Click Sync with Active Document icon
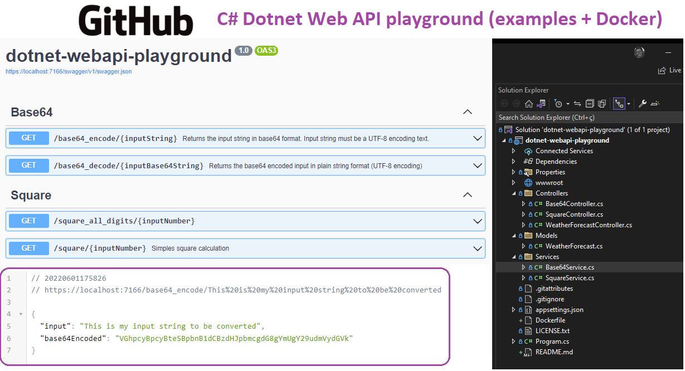The width and height of the screenshot is (685, 371). [x=577, y=104]
